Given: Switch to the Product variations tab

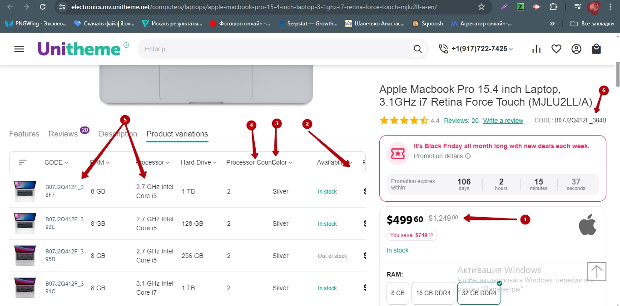Looking at the screenshot, I should (177, 134).
